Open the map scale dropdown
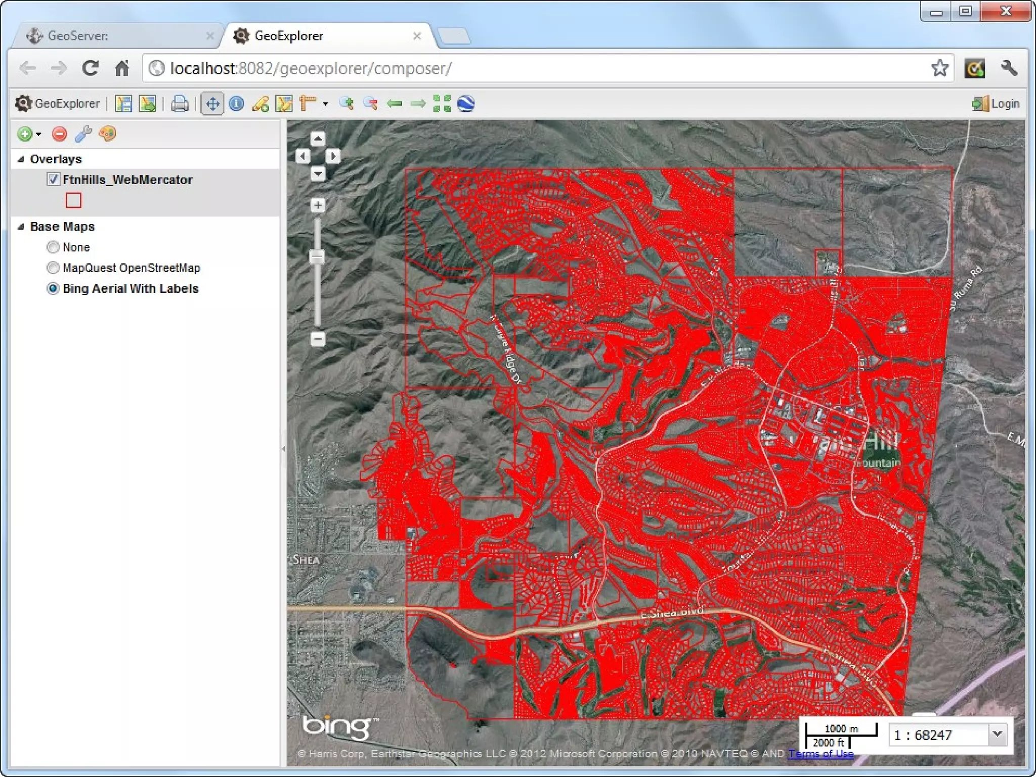This screenshot has height=777, width=1036. click(997, 734)
